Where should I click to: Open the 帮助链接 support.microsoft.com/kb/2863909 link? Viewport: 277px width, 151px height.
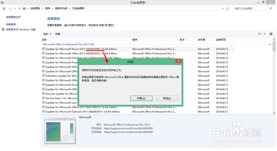[x=128, y=128]
